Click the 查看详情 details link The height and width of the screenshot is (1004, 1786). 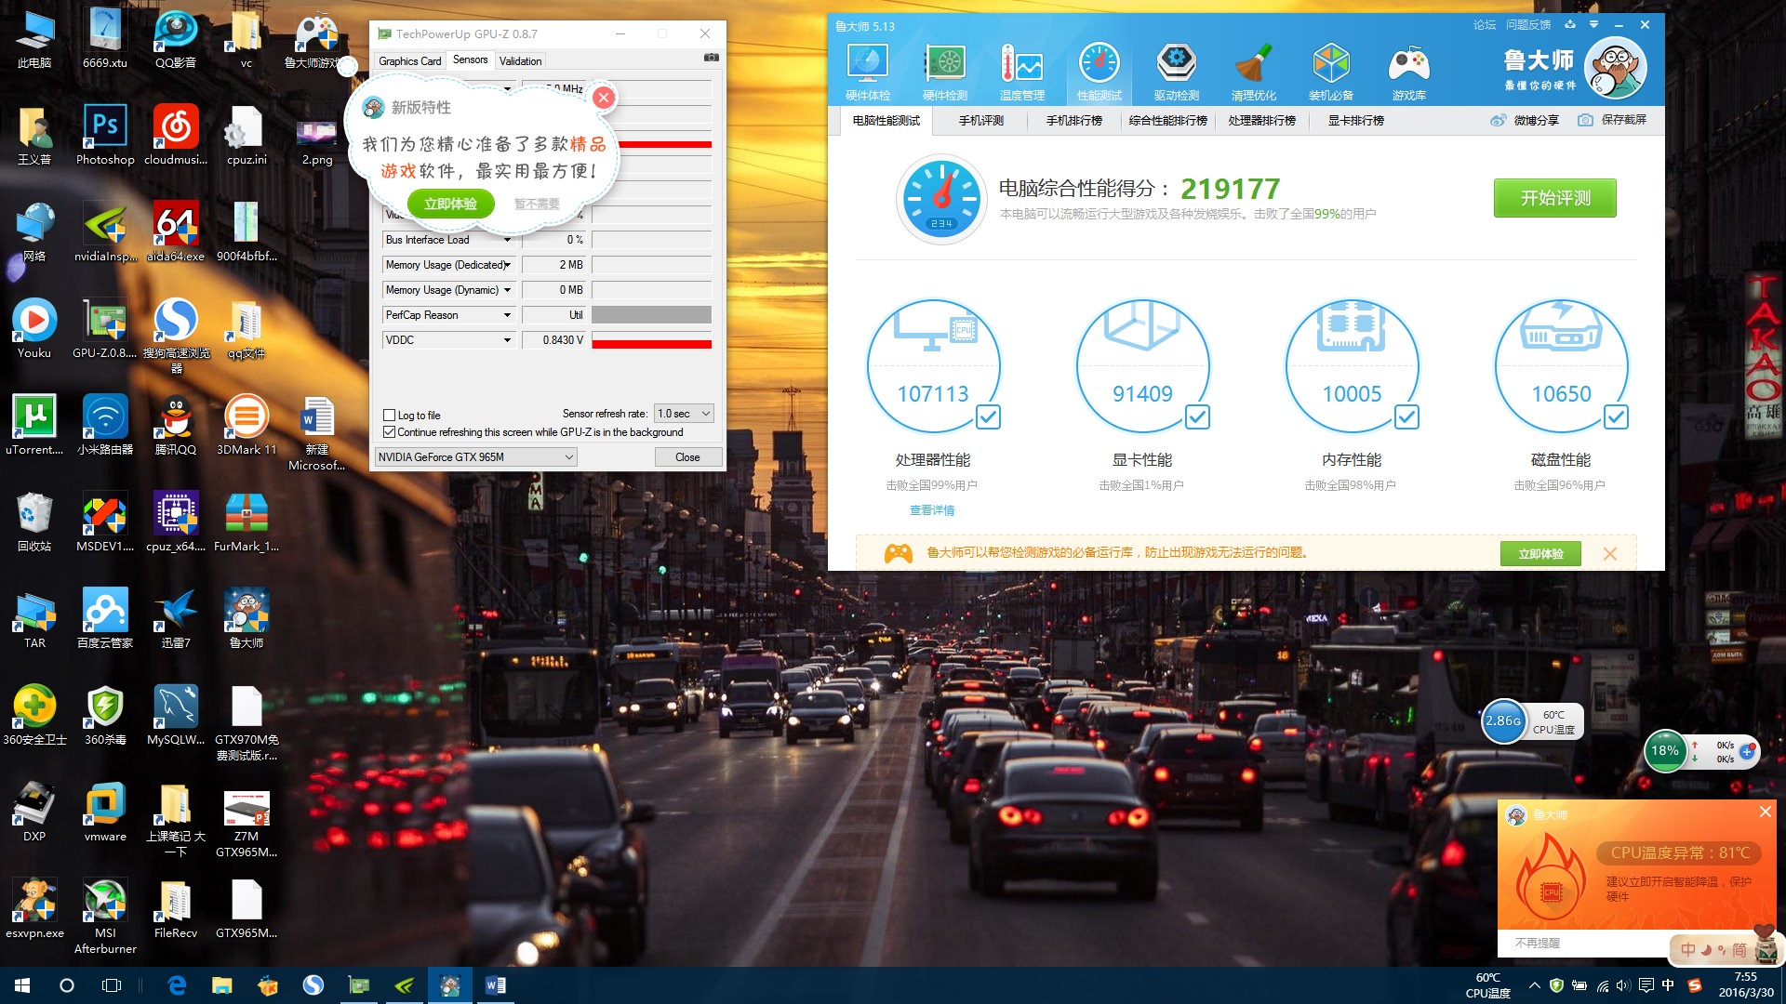tap(931, 510)
